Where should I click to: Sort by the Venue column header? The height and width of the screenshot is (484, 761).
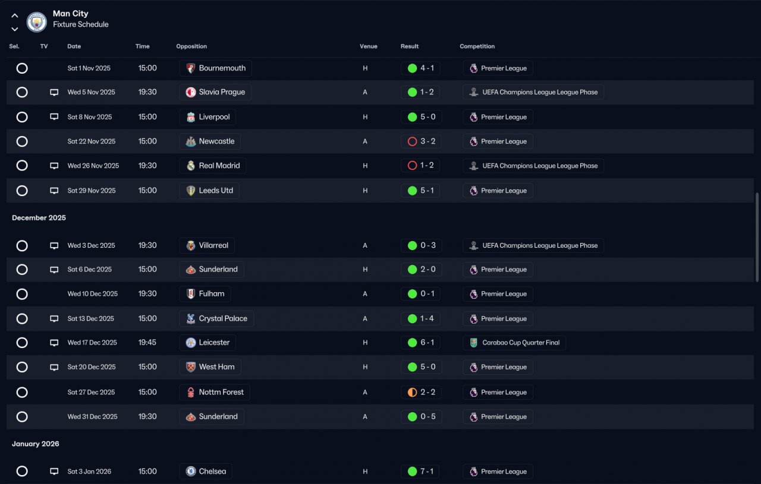pyautogui.click(x=369, y=46)
